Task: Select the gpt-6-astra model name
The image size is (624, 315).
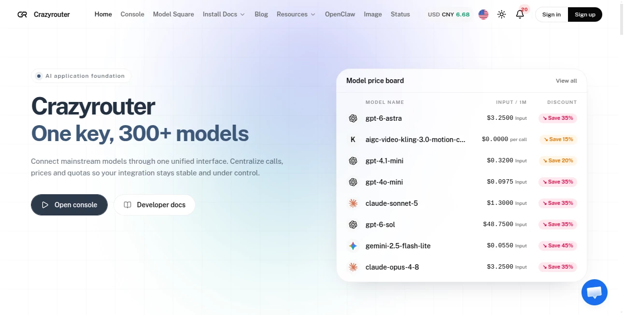Action: pyautogui.click(x=383, y=118)
